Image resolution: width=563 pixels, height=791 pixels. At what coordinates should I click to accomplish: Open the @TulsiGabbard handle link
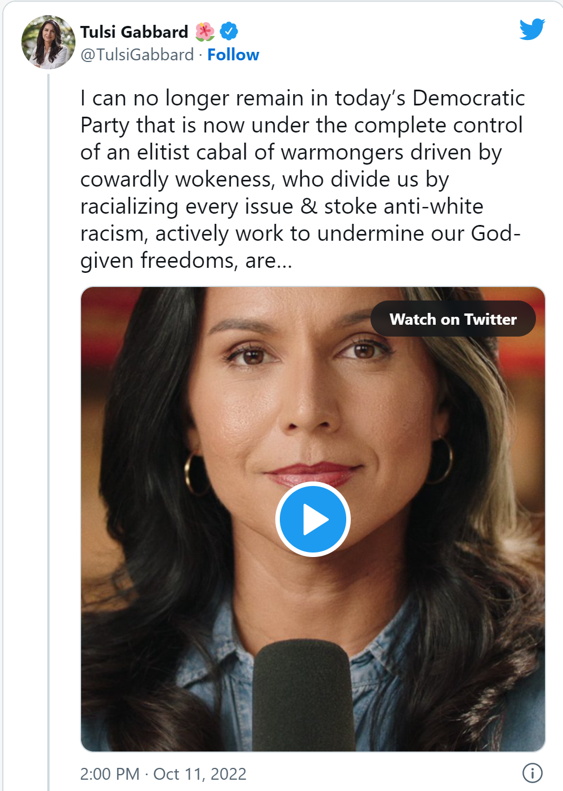point(137,55)
